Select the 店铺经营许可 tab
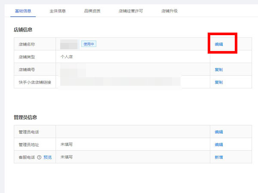Viewport: 258px width, 193px height. pos(131,11)
